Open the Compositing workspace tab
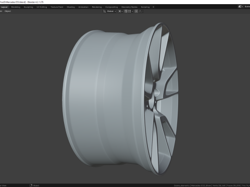 tap(111, 7)
